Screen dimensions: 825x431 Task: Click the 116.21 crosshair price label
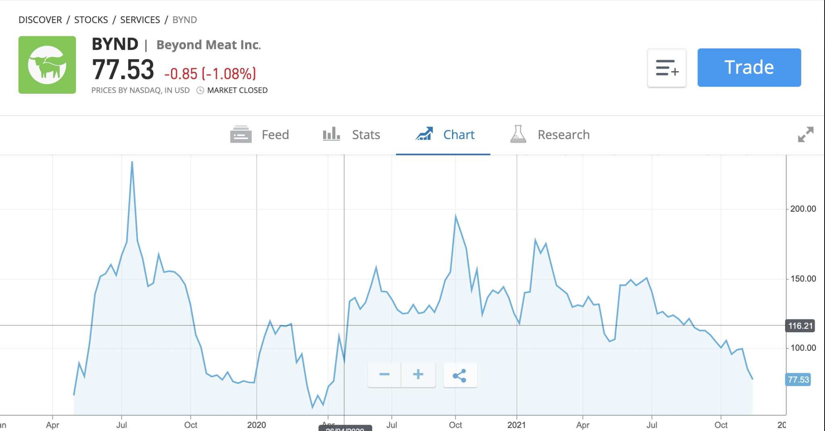800,326
